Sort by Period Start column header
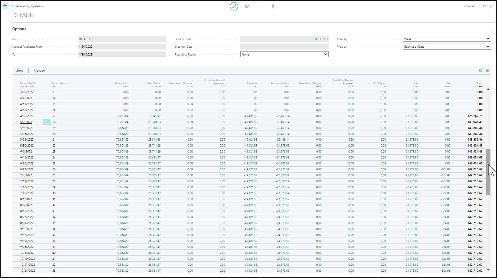 click(x=27, y=83)
